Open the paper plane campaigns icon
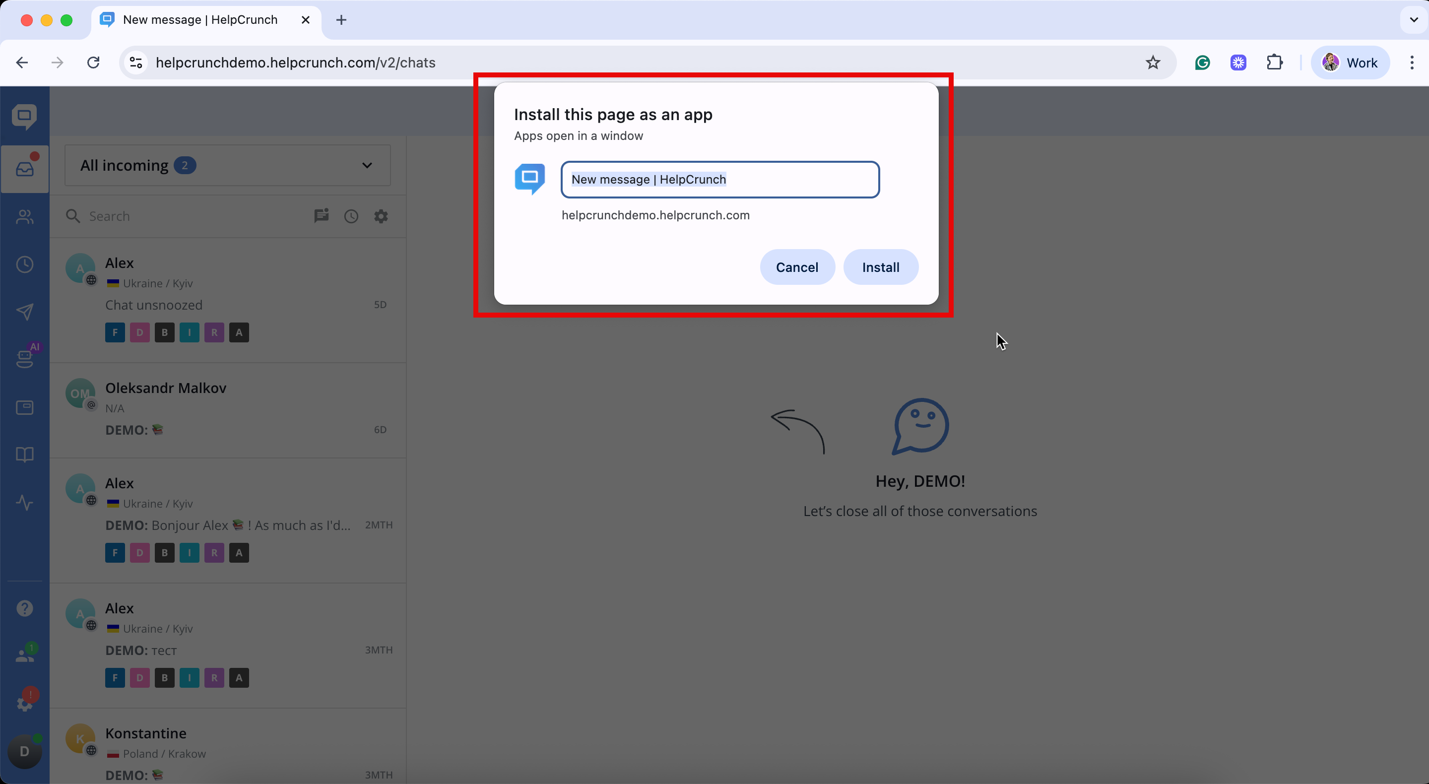 [24, 312]
